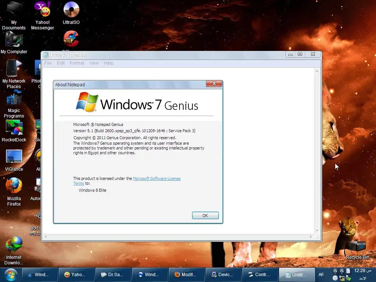The image size is (376, 282).
Task: Launch Mozilla Firefox from the desktop icon
Action: (x=14, y=192)
